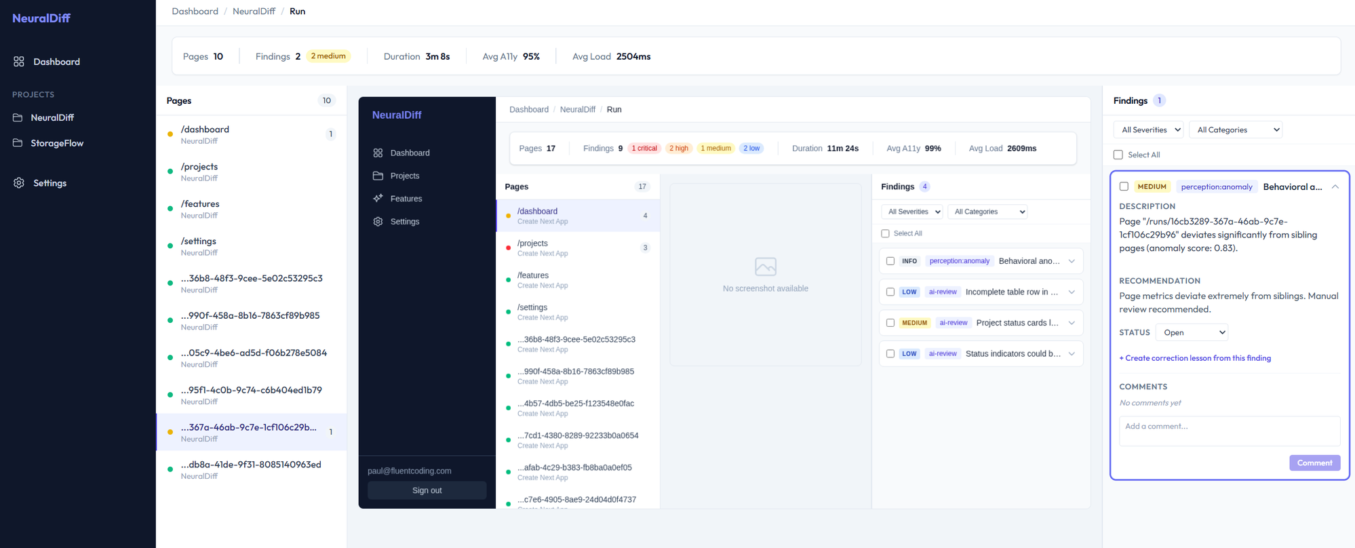The width and height of the screenshot is (1355, 548).
Task: Tick the checkbox on the MEDIUM anomaly finding
Action: click(x=1124, y=187)
